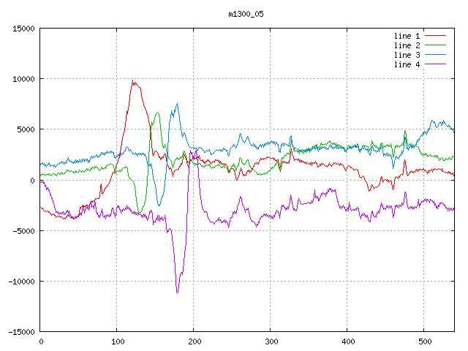Click the y-axis label -5000

pos(23,231)
